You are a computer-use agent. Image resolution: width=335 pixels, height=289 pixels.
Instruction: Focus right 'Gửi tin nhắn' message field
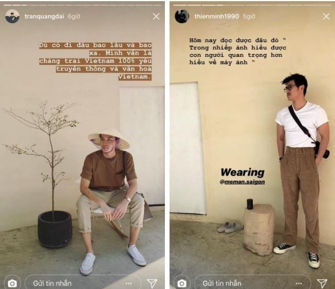(252, 283)
